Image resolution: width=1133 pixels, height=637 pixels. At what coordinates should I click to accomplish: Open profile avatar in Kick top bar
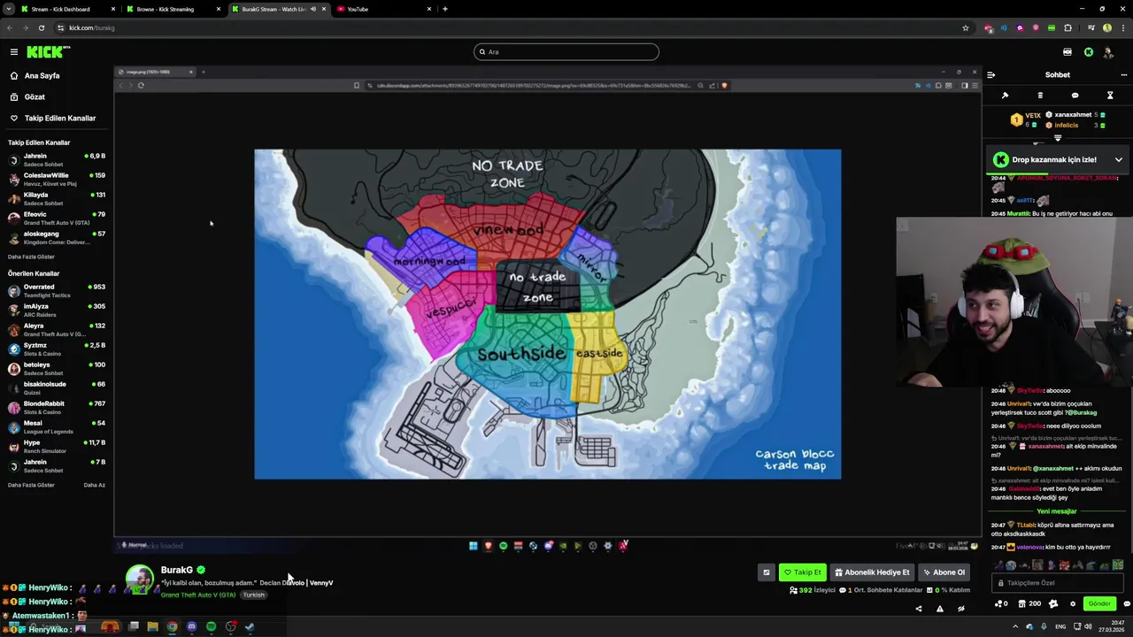click(1108, 52)
